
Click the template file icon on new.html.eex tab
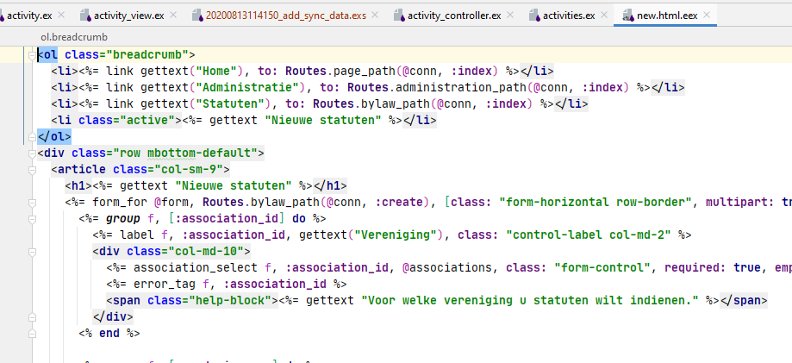[x=629, y=16]
